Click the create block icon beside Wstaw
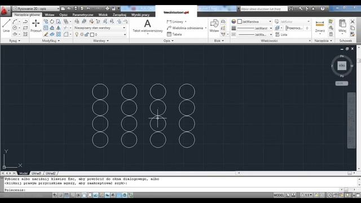 (x=223, y=21)
